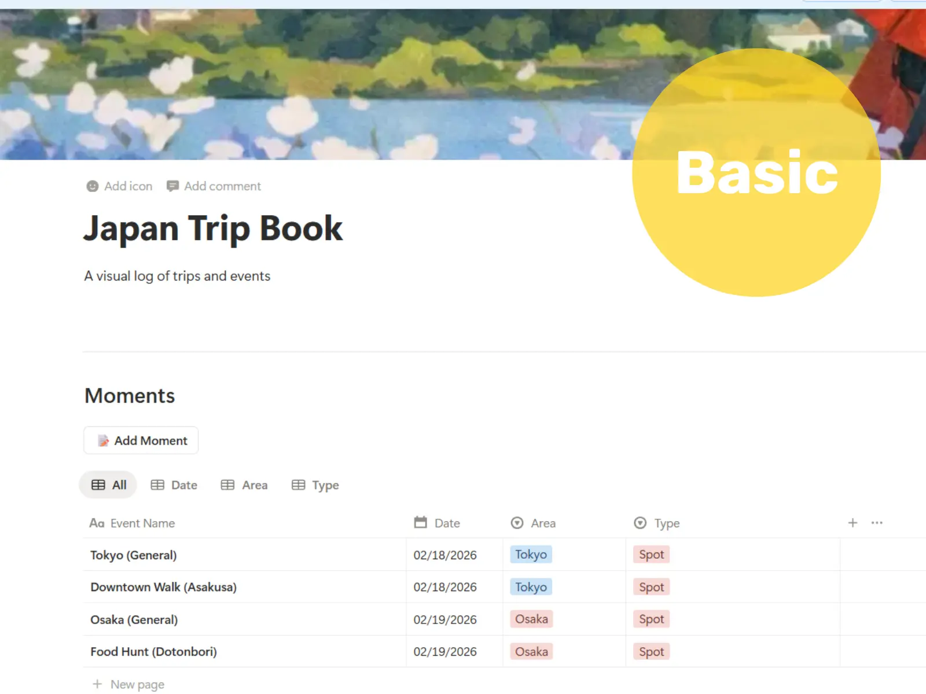Click the plus icon to add a property column

(852, 523)
